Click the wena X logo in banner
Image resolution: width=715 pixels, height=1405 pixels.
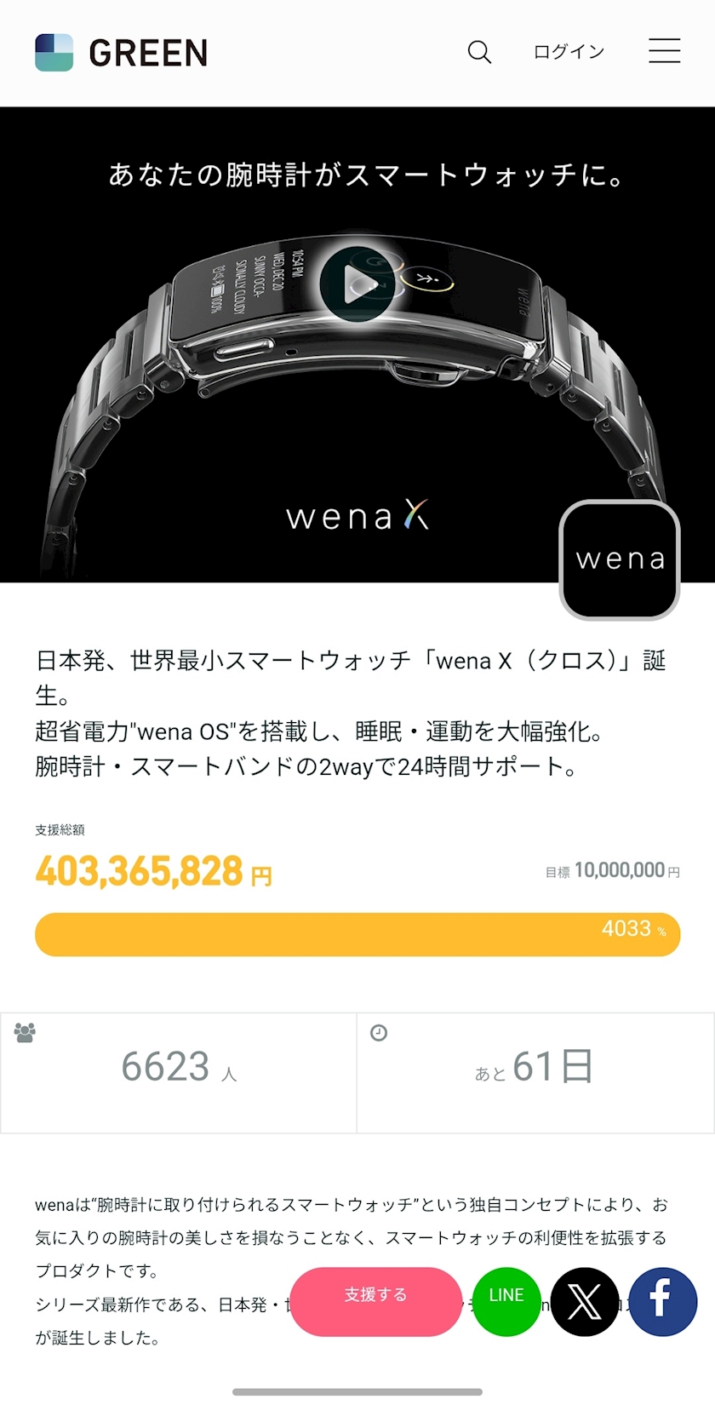(x=357, y=515)
